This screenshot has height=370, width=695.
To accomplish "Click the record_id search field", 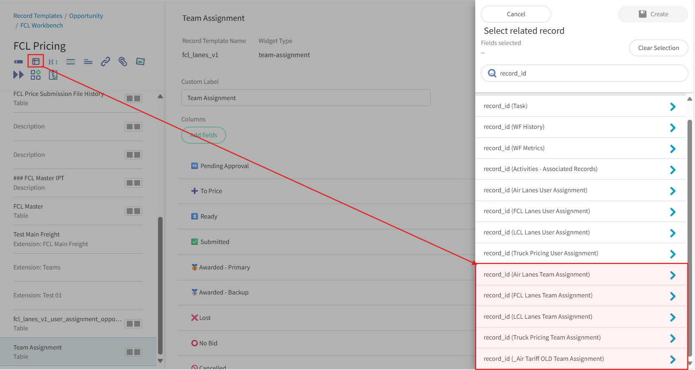I will (x=584, y=73).
